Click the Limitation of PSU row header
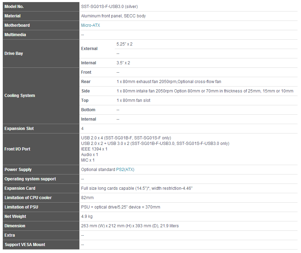 click(21, 207)
